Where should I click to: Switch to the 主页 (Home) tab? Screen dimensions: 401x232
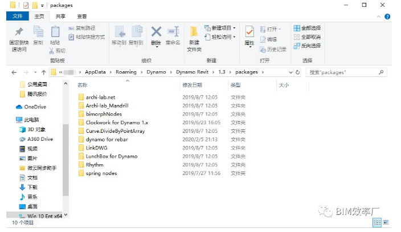pyautogui.click(x=39, y=17)
